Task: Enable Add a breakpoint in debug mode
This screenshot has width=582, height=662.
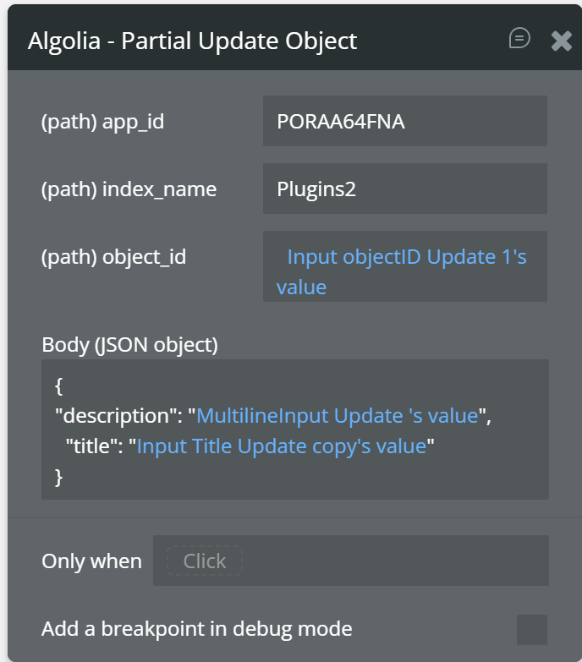Action: pos(531,629)
